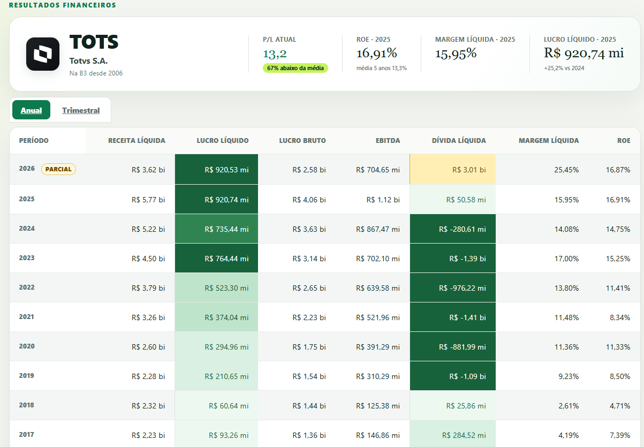Click the EBITDA column header
This screenshot has width=644, height=447.
pos(388,141)
